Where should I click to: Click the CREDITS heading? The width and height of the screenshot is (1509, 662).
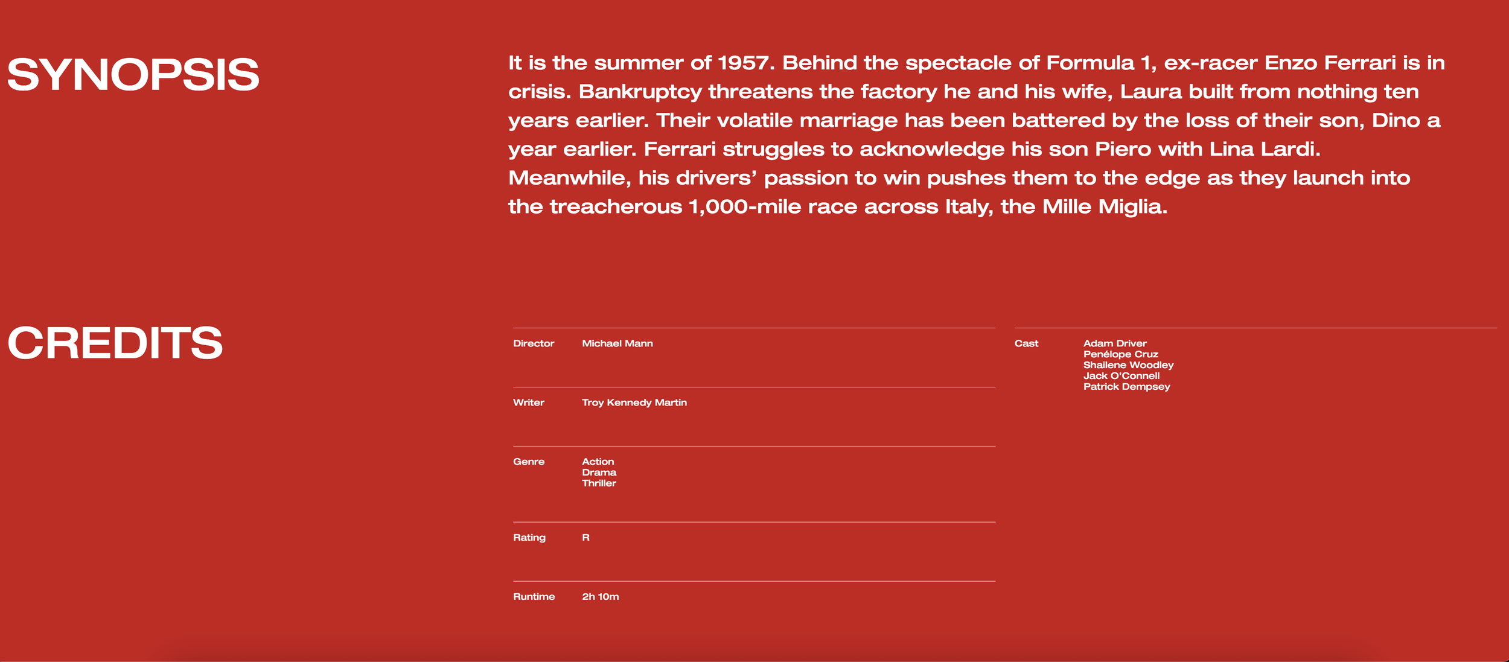click(x=115, y=343)
